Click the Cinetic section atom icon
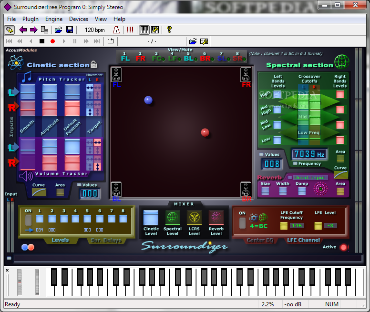The width and height of the screenshot is (370, 312). pyautogui.click(x=16, y=63)
